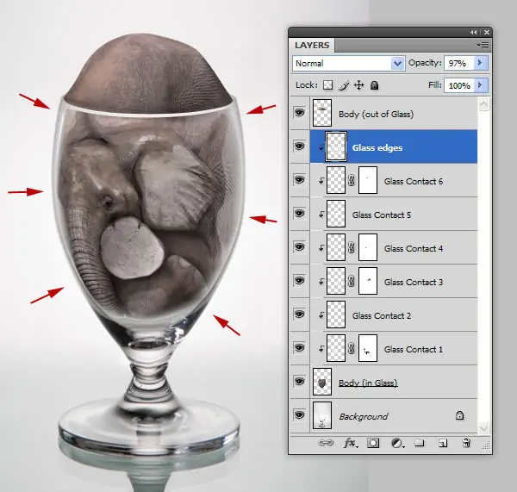
Task: Lock transparent pixels icon
Action: tap(327, 85)
